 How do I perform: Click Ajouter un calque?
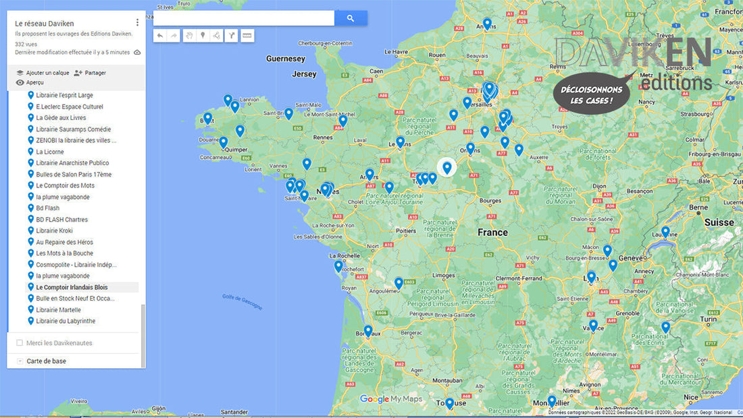42,73
